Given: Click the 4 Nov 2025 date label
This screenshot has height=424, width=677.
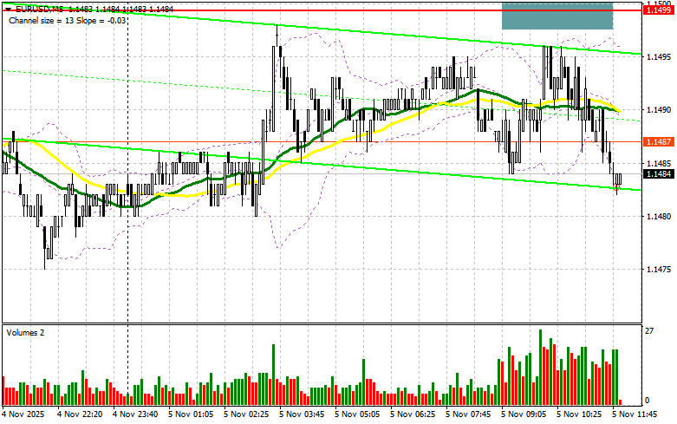Looking at the screenshot, I should coord(23,415).
